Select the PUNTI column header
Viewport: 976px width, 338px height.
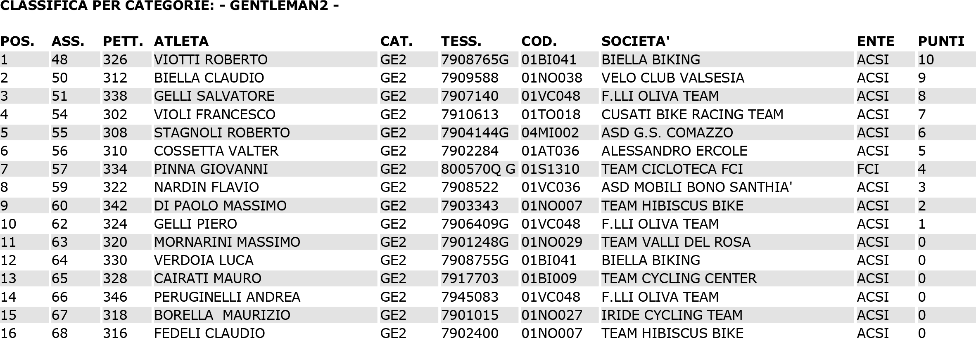coord(941,41)
